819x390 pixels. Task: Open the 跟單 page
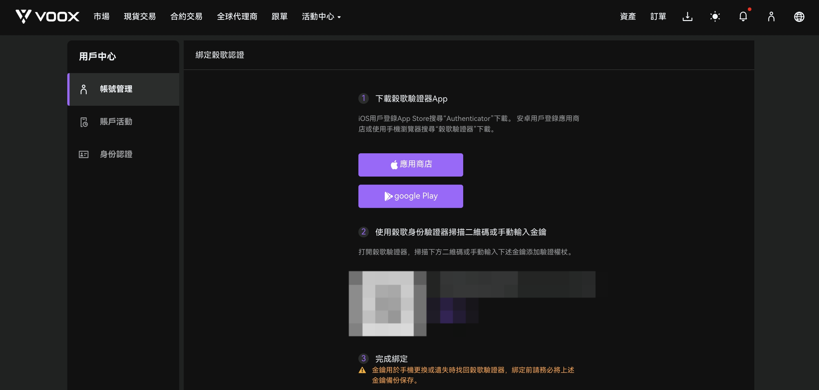click(x=280, y=16)
